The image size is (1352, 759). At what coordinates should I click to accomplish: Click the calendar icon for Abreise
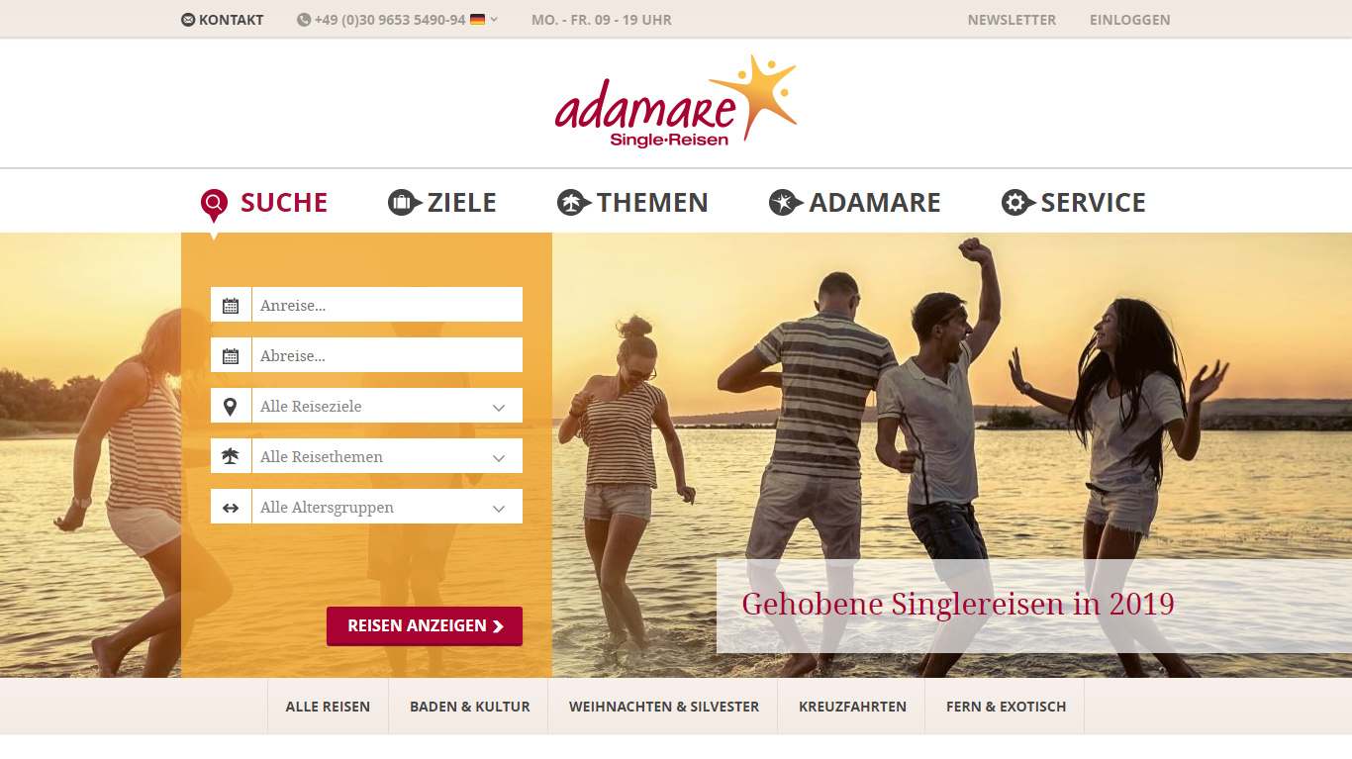click(231, 355)
